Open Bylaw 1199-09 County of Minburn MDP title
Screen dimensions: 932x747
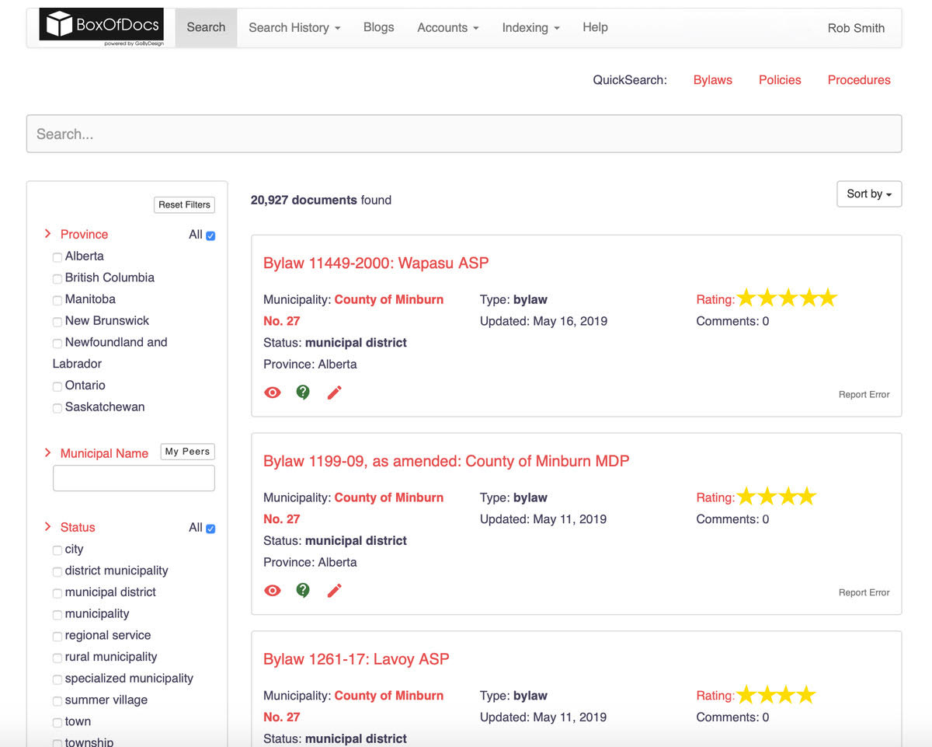[x=446, y=461]
